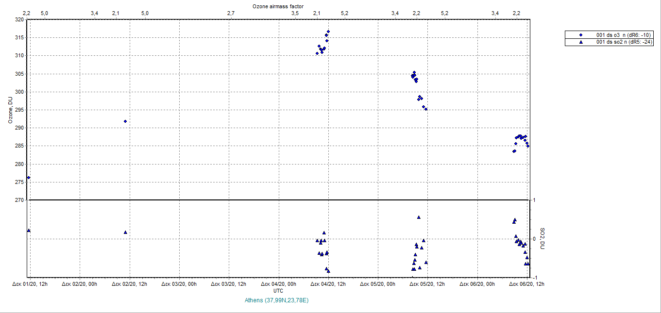The height and width of the screenshot is (313, 661).
Task: Click the blue diamond ozone legend marker
Action: (581, 35)
